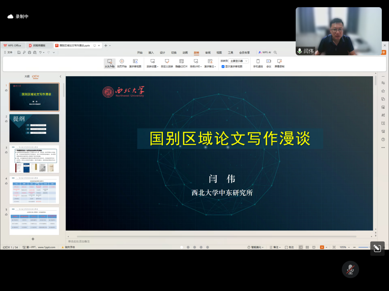Select slide 3 thumbnail in the panel
Image resolution: width=389 pixels, height=291 pixels.
point(34,159)
